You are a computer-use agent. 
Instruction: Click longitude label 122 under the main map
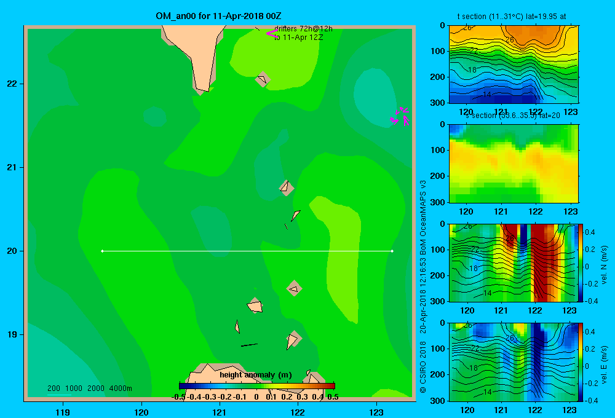pyautogui.click(x=298, y=412)
